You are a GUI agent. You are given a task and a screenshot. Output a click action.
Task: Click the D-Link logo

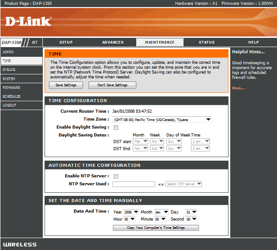point(28,22)
